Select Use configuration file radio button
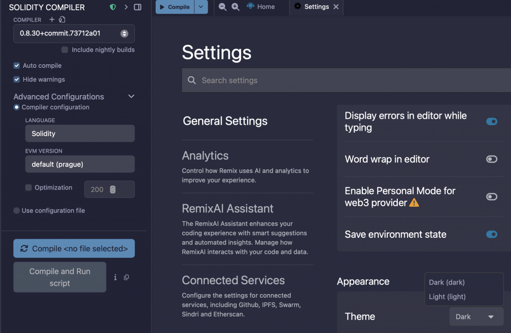This screenshot has width=511, height=333. coord(17,210)
